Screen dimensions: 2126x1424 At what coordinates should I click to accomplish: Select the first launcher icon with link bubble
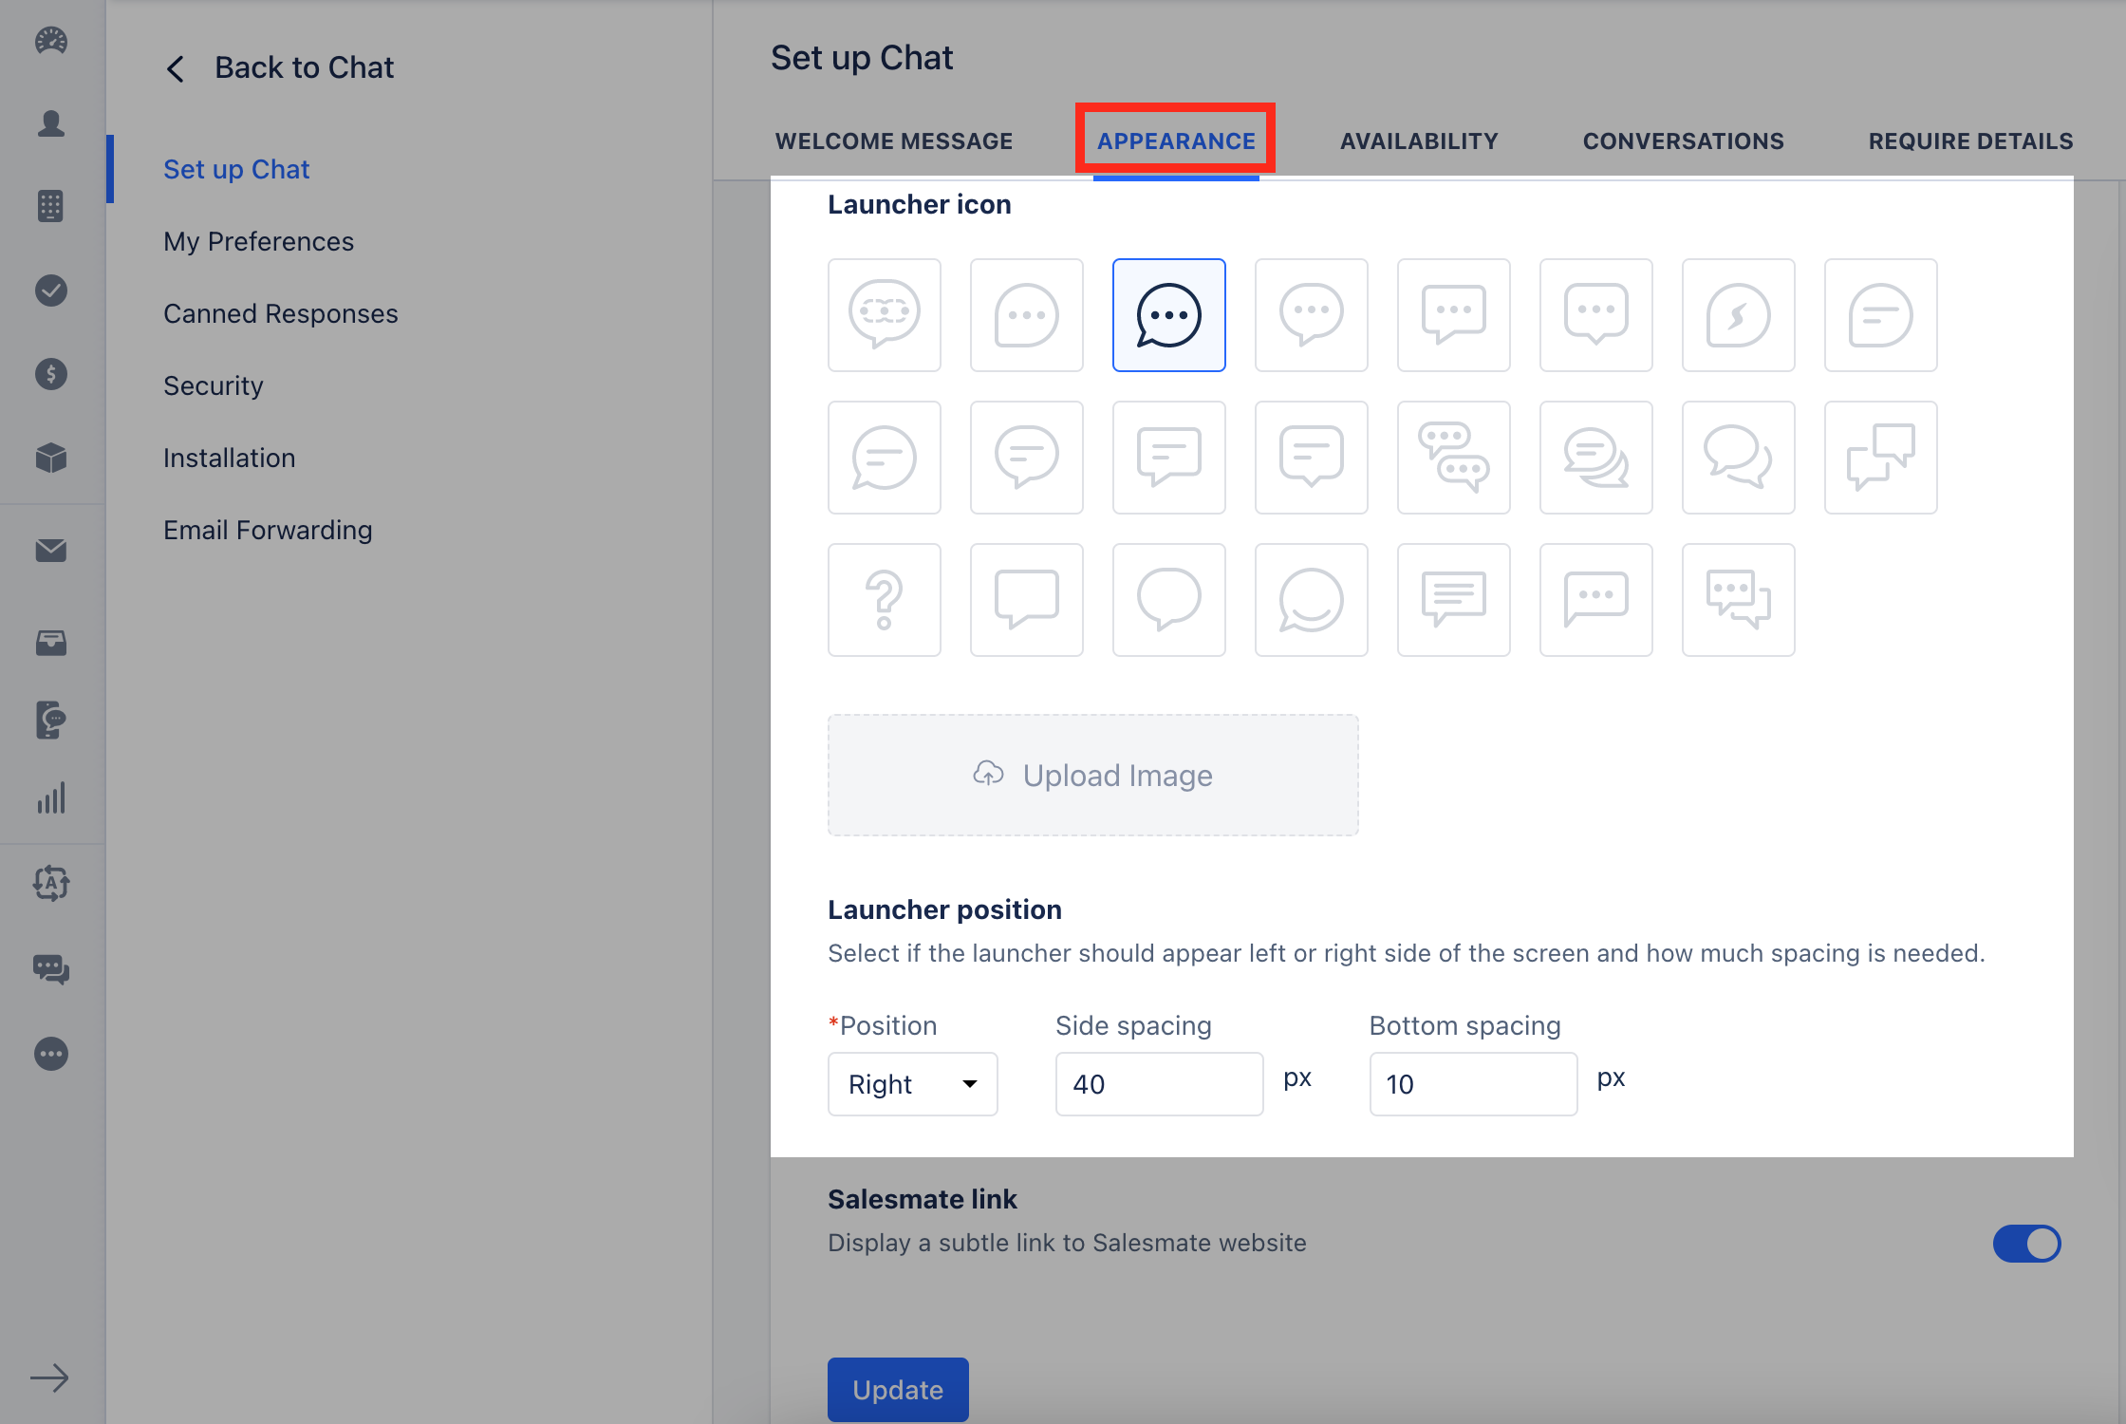click(885, 315)
